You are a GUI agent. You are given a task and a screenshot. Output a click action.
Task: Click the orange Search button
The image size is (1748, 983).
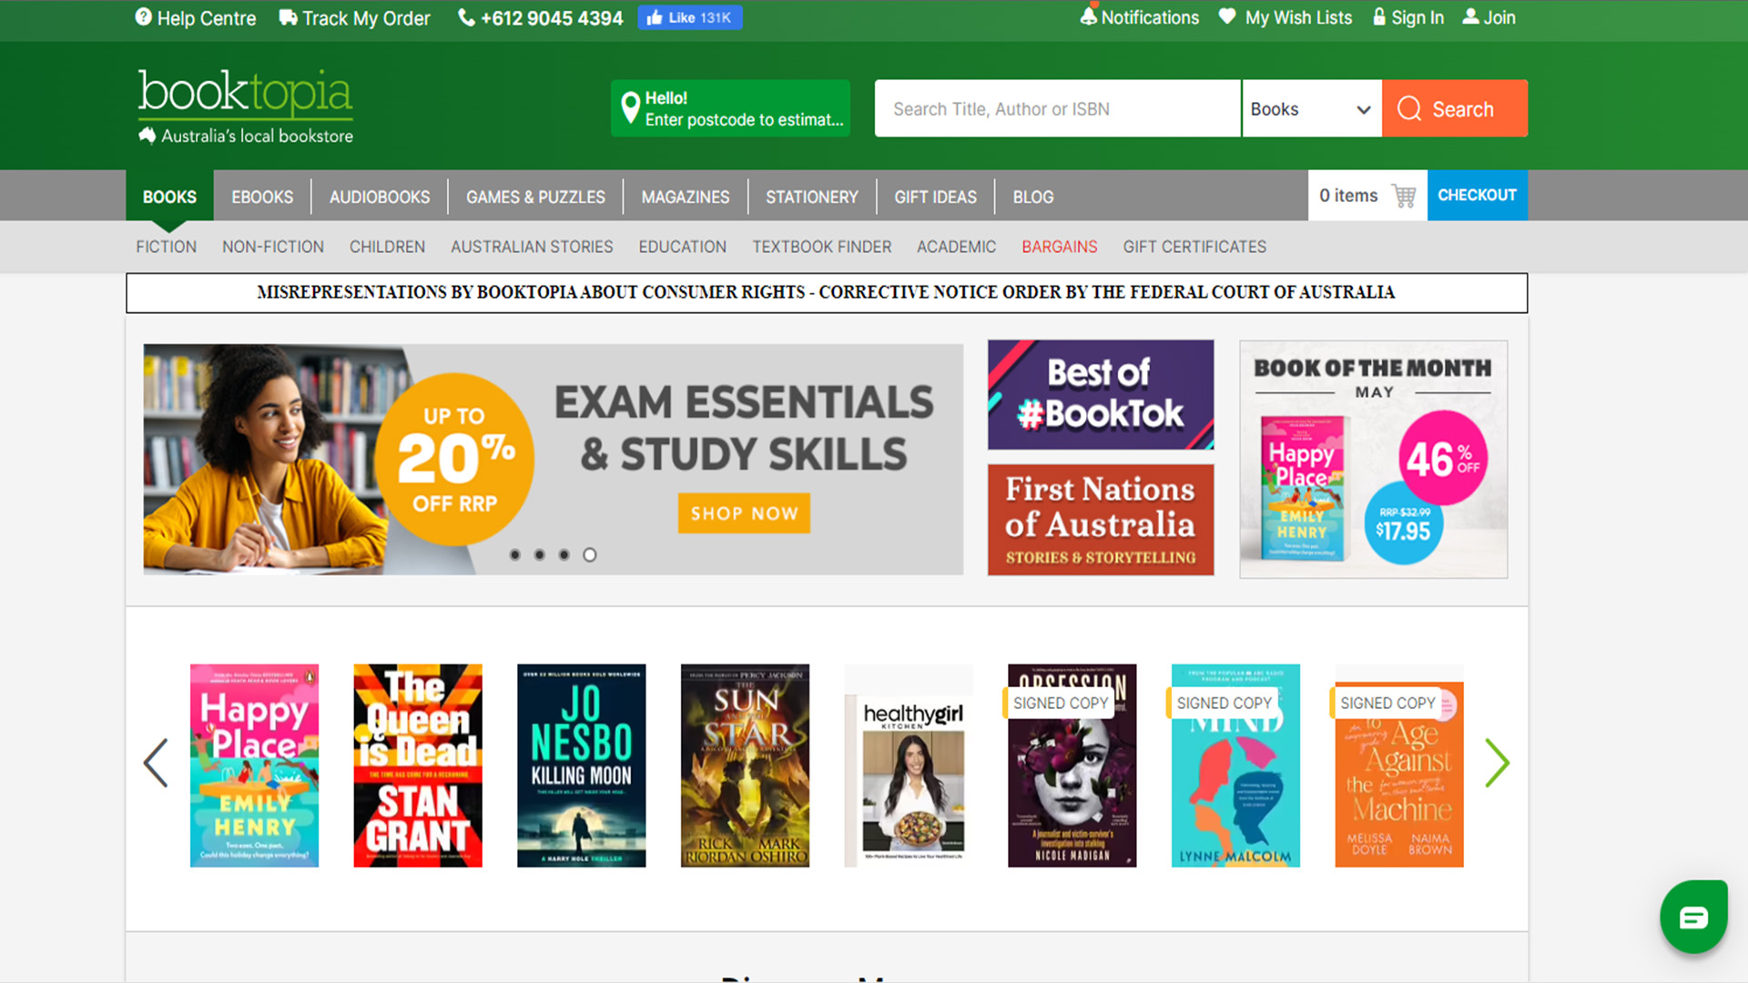pos(1454,109)
